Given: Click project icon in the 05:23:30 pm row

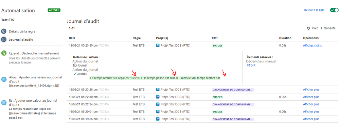Looking at the screenshot, I should pyautogui.click(x=158, y=46).
